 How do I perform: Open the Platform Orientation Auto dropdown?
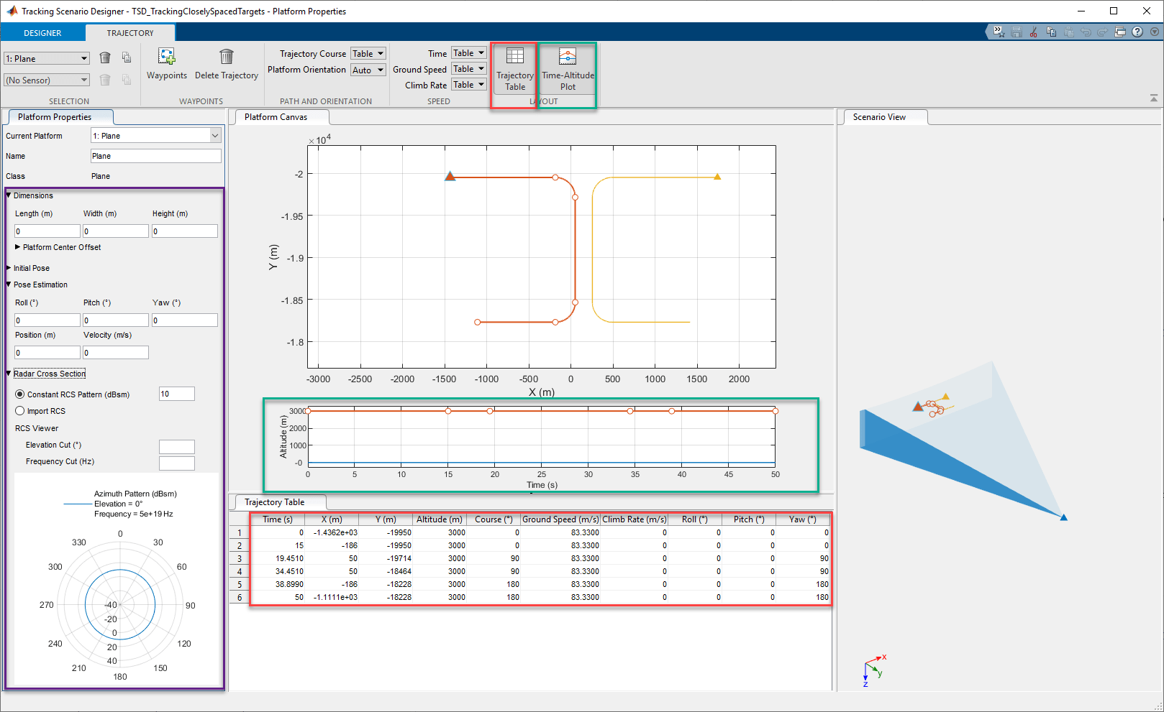click(x=368, y=70)
